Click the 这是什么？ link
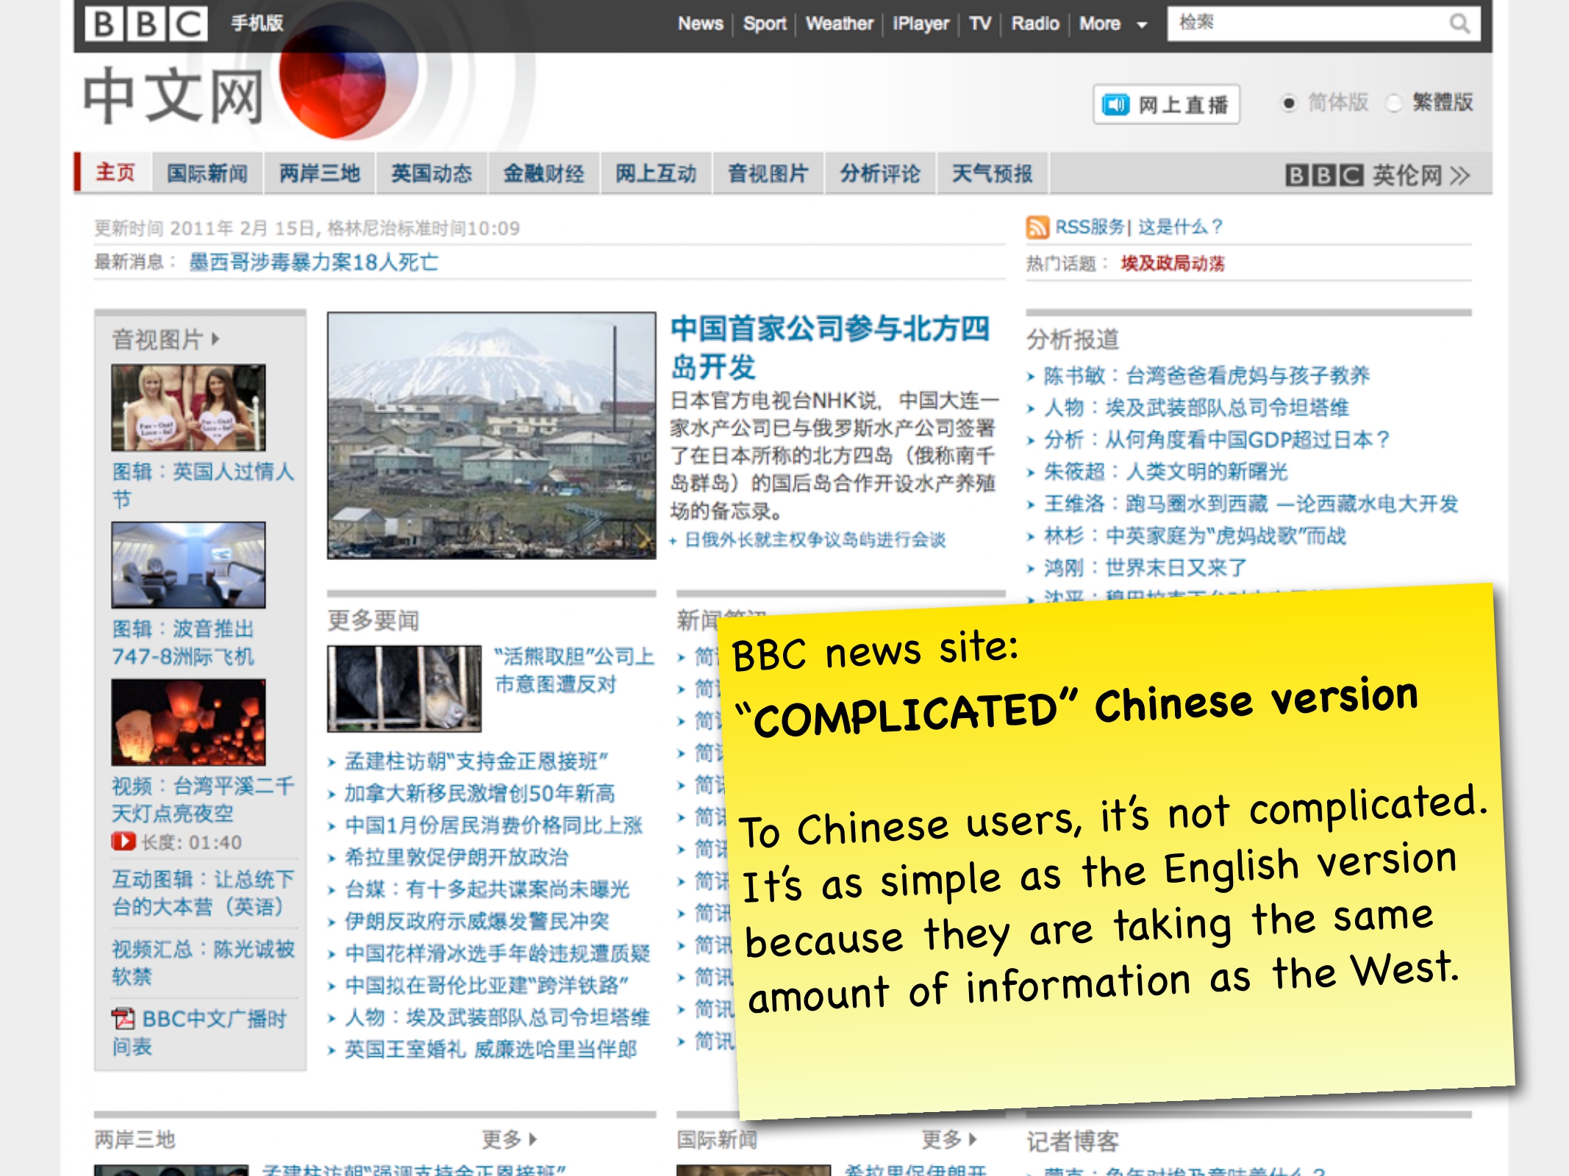1569x1176 pixels. [x=1181, y=227]
